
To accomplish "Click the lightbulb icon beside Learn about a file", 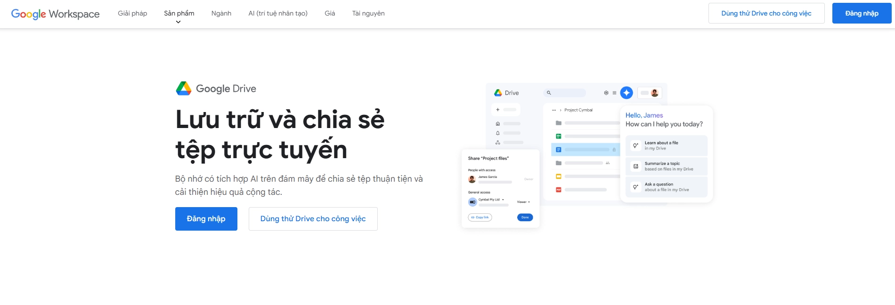I will pos(635,145).
